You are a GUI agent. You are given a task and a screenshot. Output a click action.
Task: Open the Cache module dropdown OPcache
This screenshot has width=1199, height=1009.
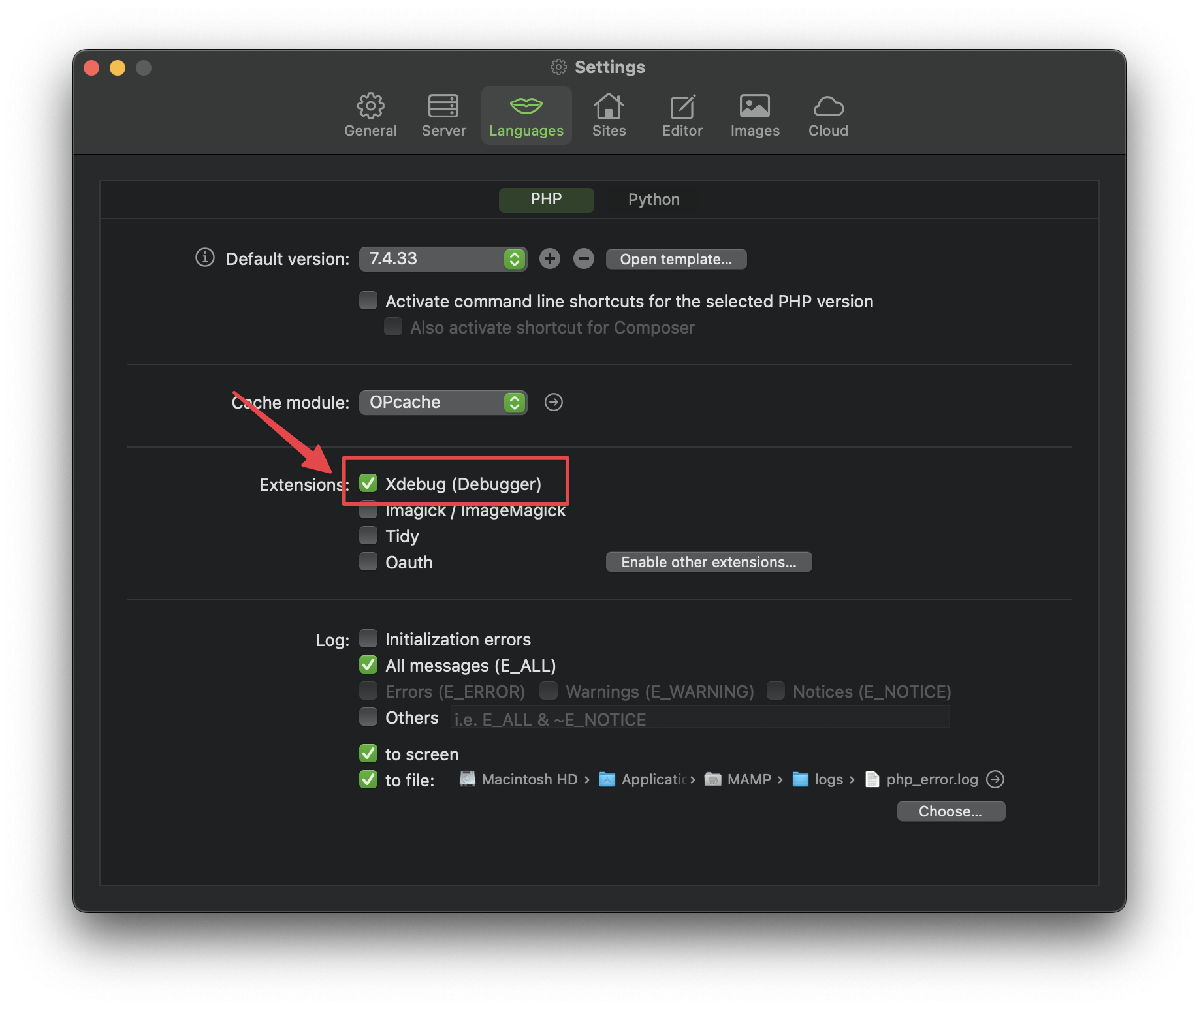click(x=443, y=403)
